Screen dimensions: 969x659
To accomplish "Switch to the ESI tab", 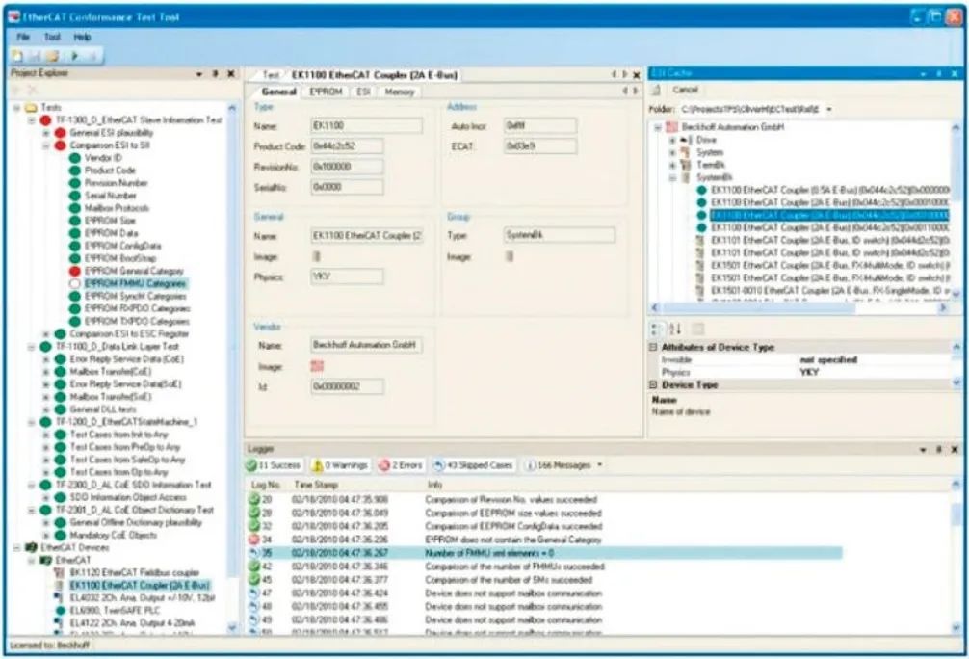I will tap(363, 92).
